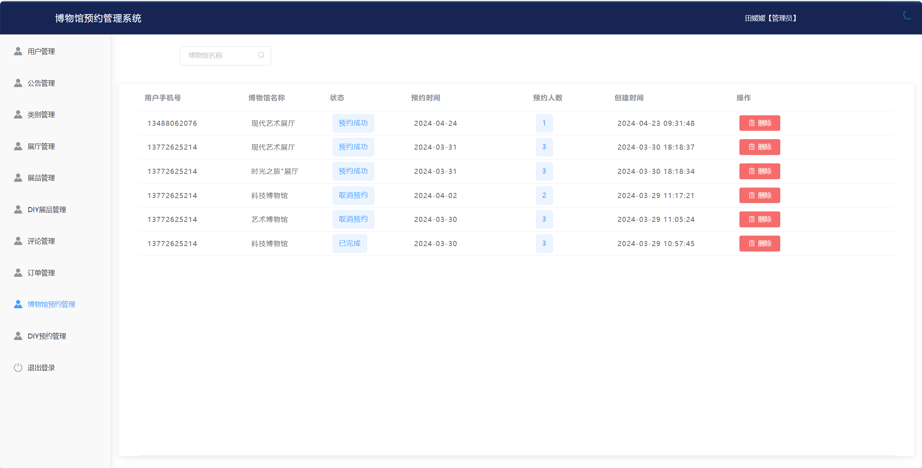The width and height of the screenshot is (922, 468).
Task: Open DIY展品管理 section
Action: [x=47, y=210]
